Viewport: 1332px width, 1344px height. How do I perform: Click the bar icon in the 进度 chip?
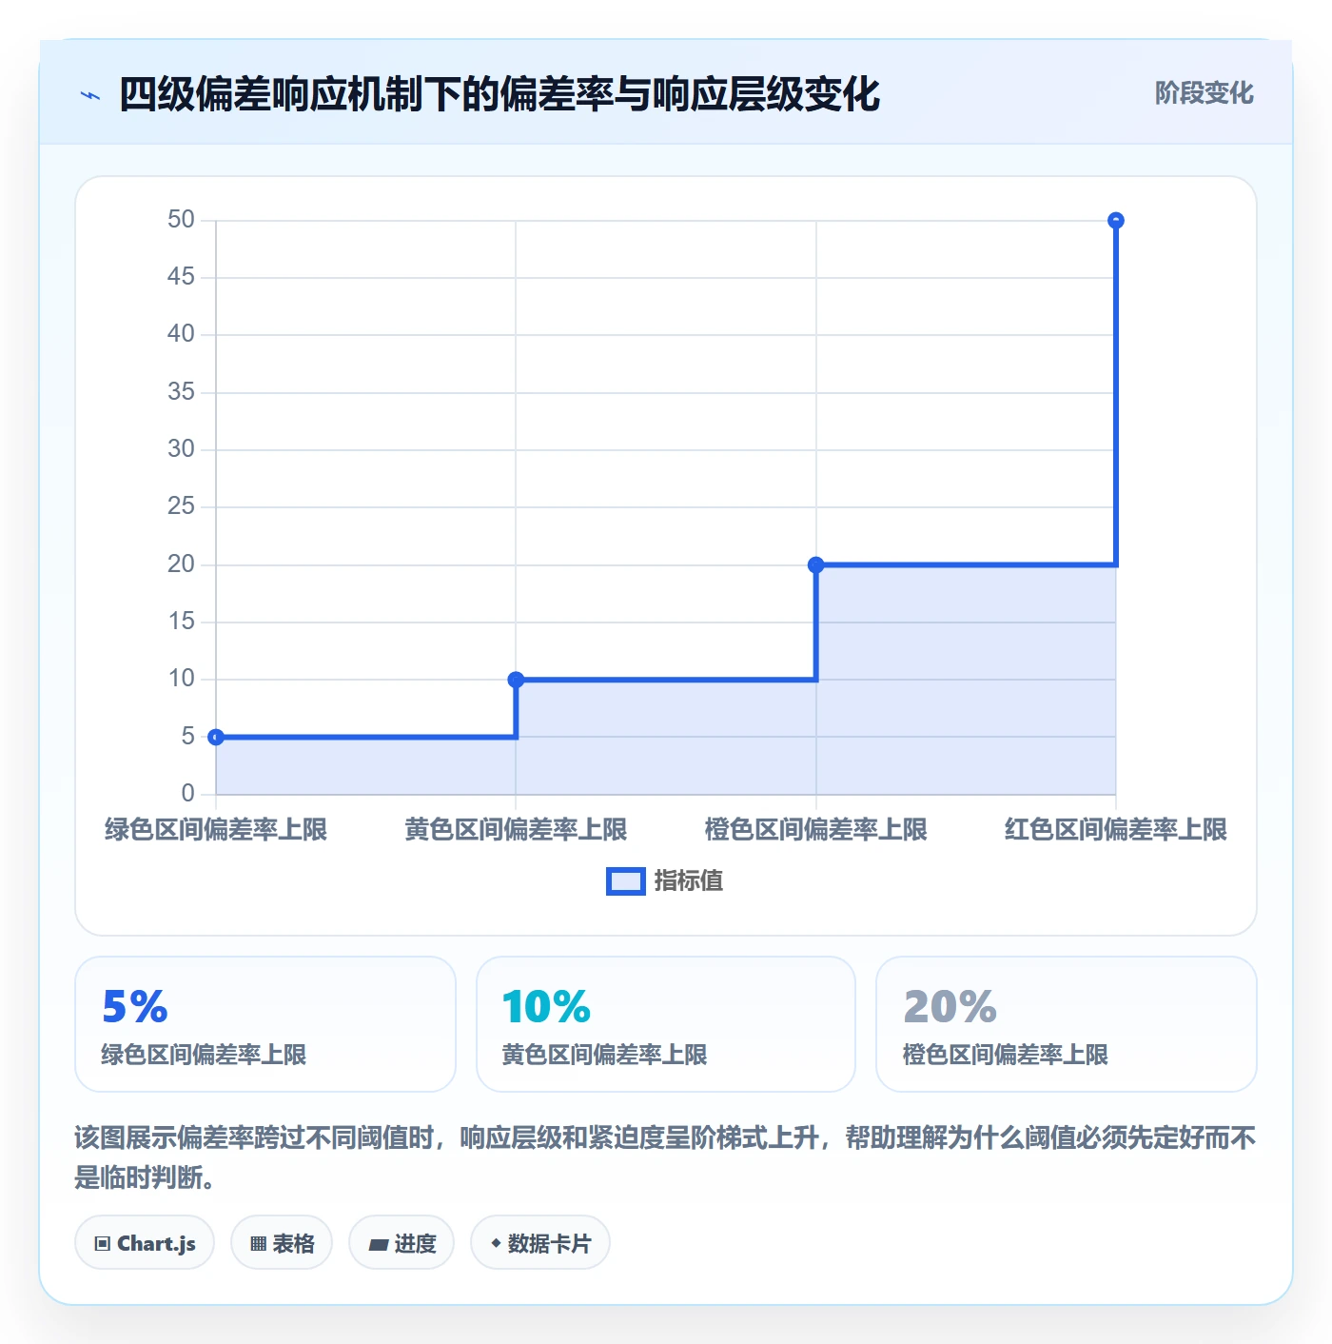point(378,1244)
